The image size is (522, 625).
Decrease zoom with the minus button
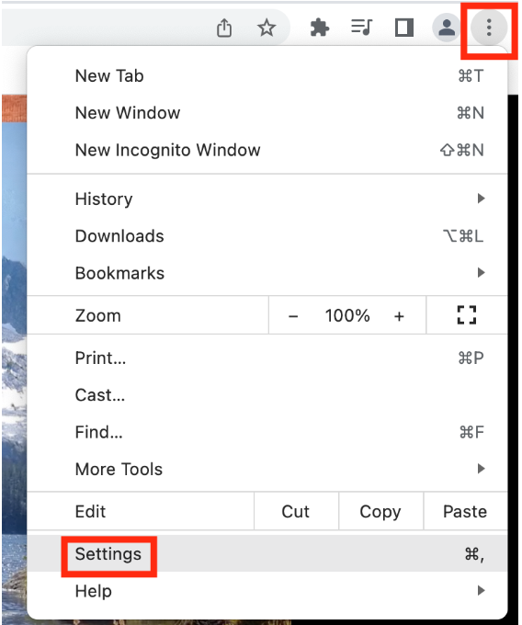point(293,316)
